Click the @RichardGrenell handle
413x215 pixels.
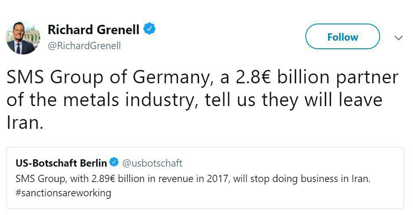tap(84, 46)
